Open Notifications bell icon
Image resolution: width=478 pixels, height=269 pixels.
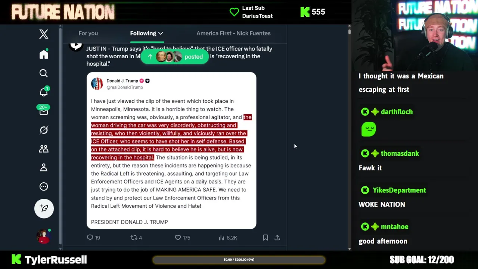point(44,92)
